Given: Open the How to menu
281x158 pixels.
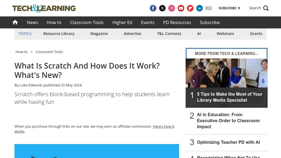Looking at the screenshot, I should 54,22.
